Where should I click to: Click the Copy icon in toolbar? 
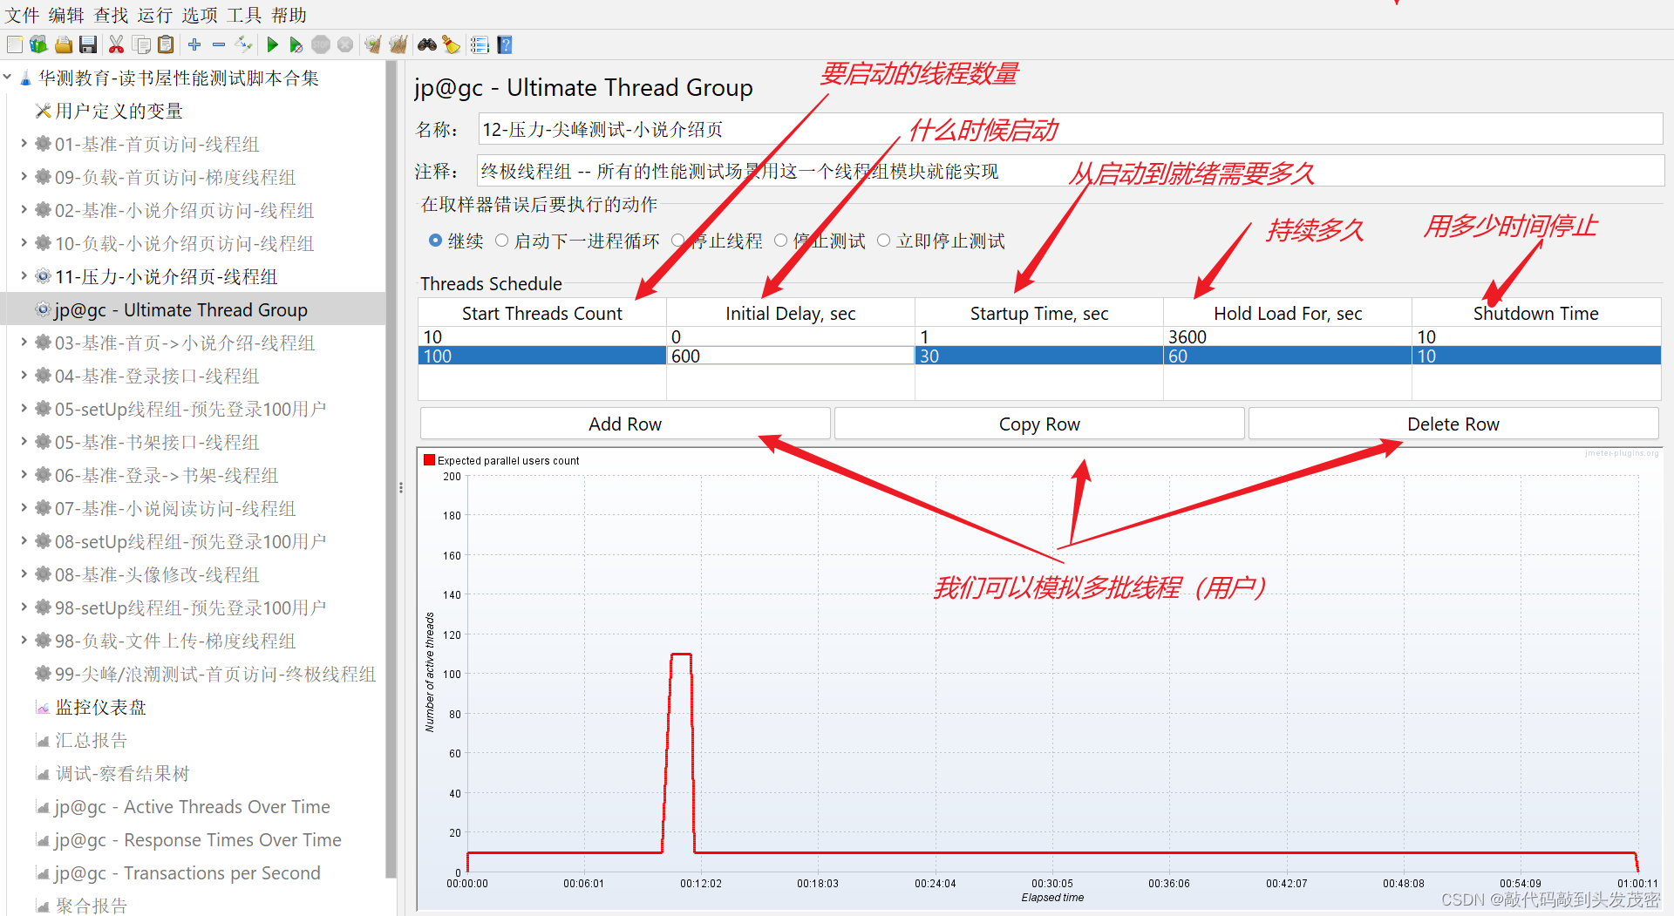point(141,44)
